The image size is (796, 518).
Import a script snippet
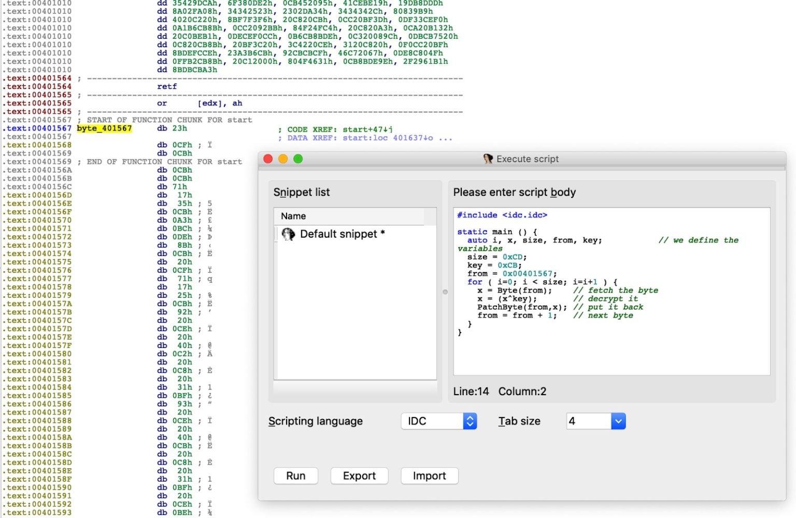(429, 476)
